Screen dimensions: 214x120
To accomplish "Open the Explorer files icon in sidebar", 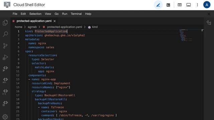I will [x=5, y=23].
